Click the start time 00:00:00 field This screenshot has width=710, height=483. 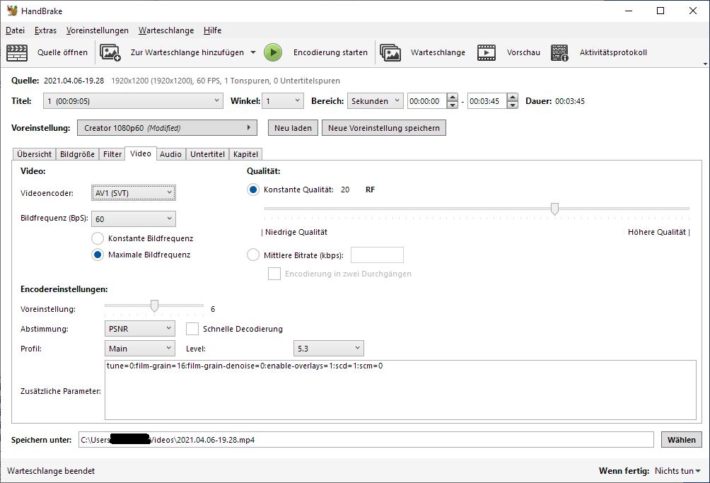(427, 101)
